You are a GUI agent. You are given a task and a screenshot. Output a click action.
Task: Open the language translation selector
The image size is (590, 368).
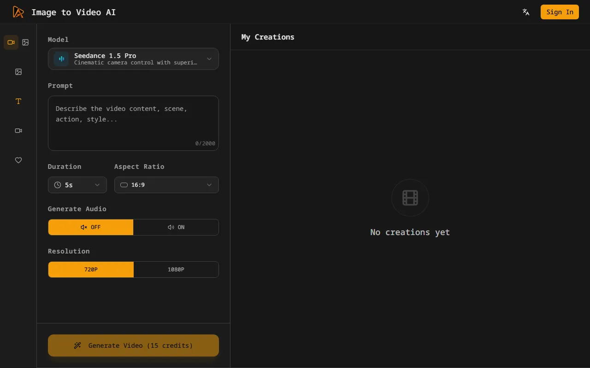526,12
